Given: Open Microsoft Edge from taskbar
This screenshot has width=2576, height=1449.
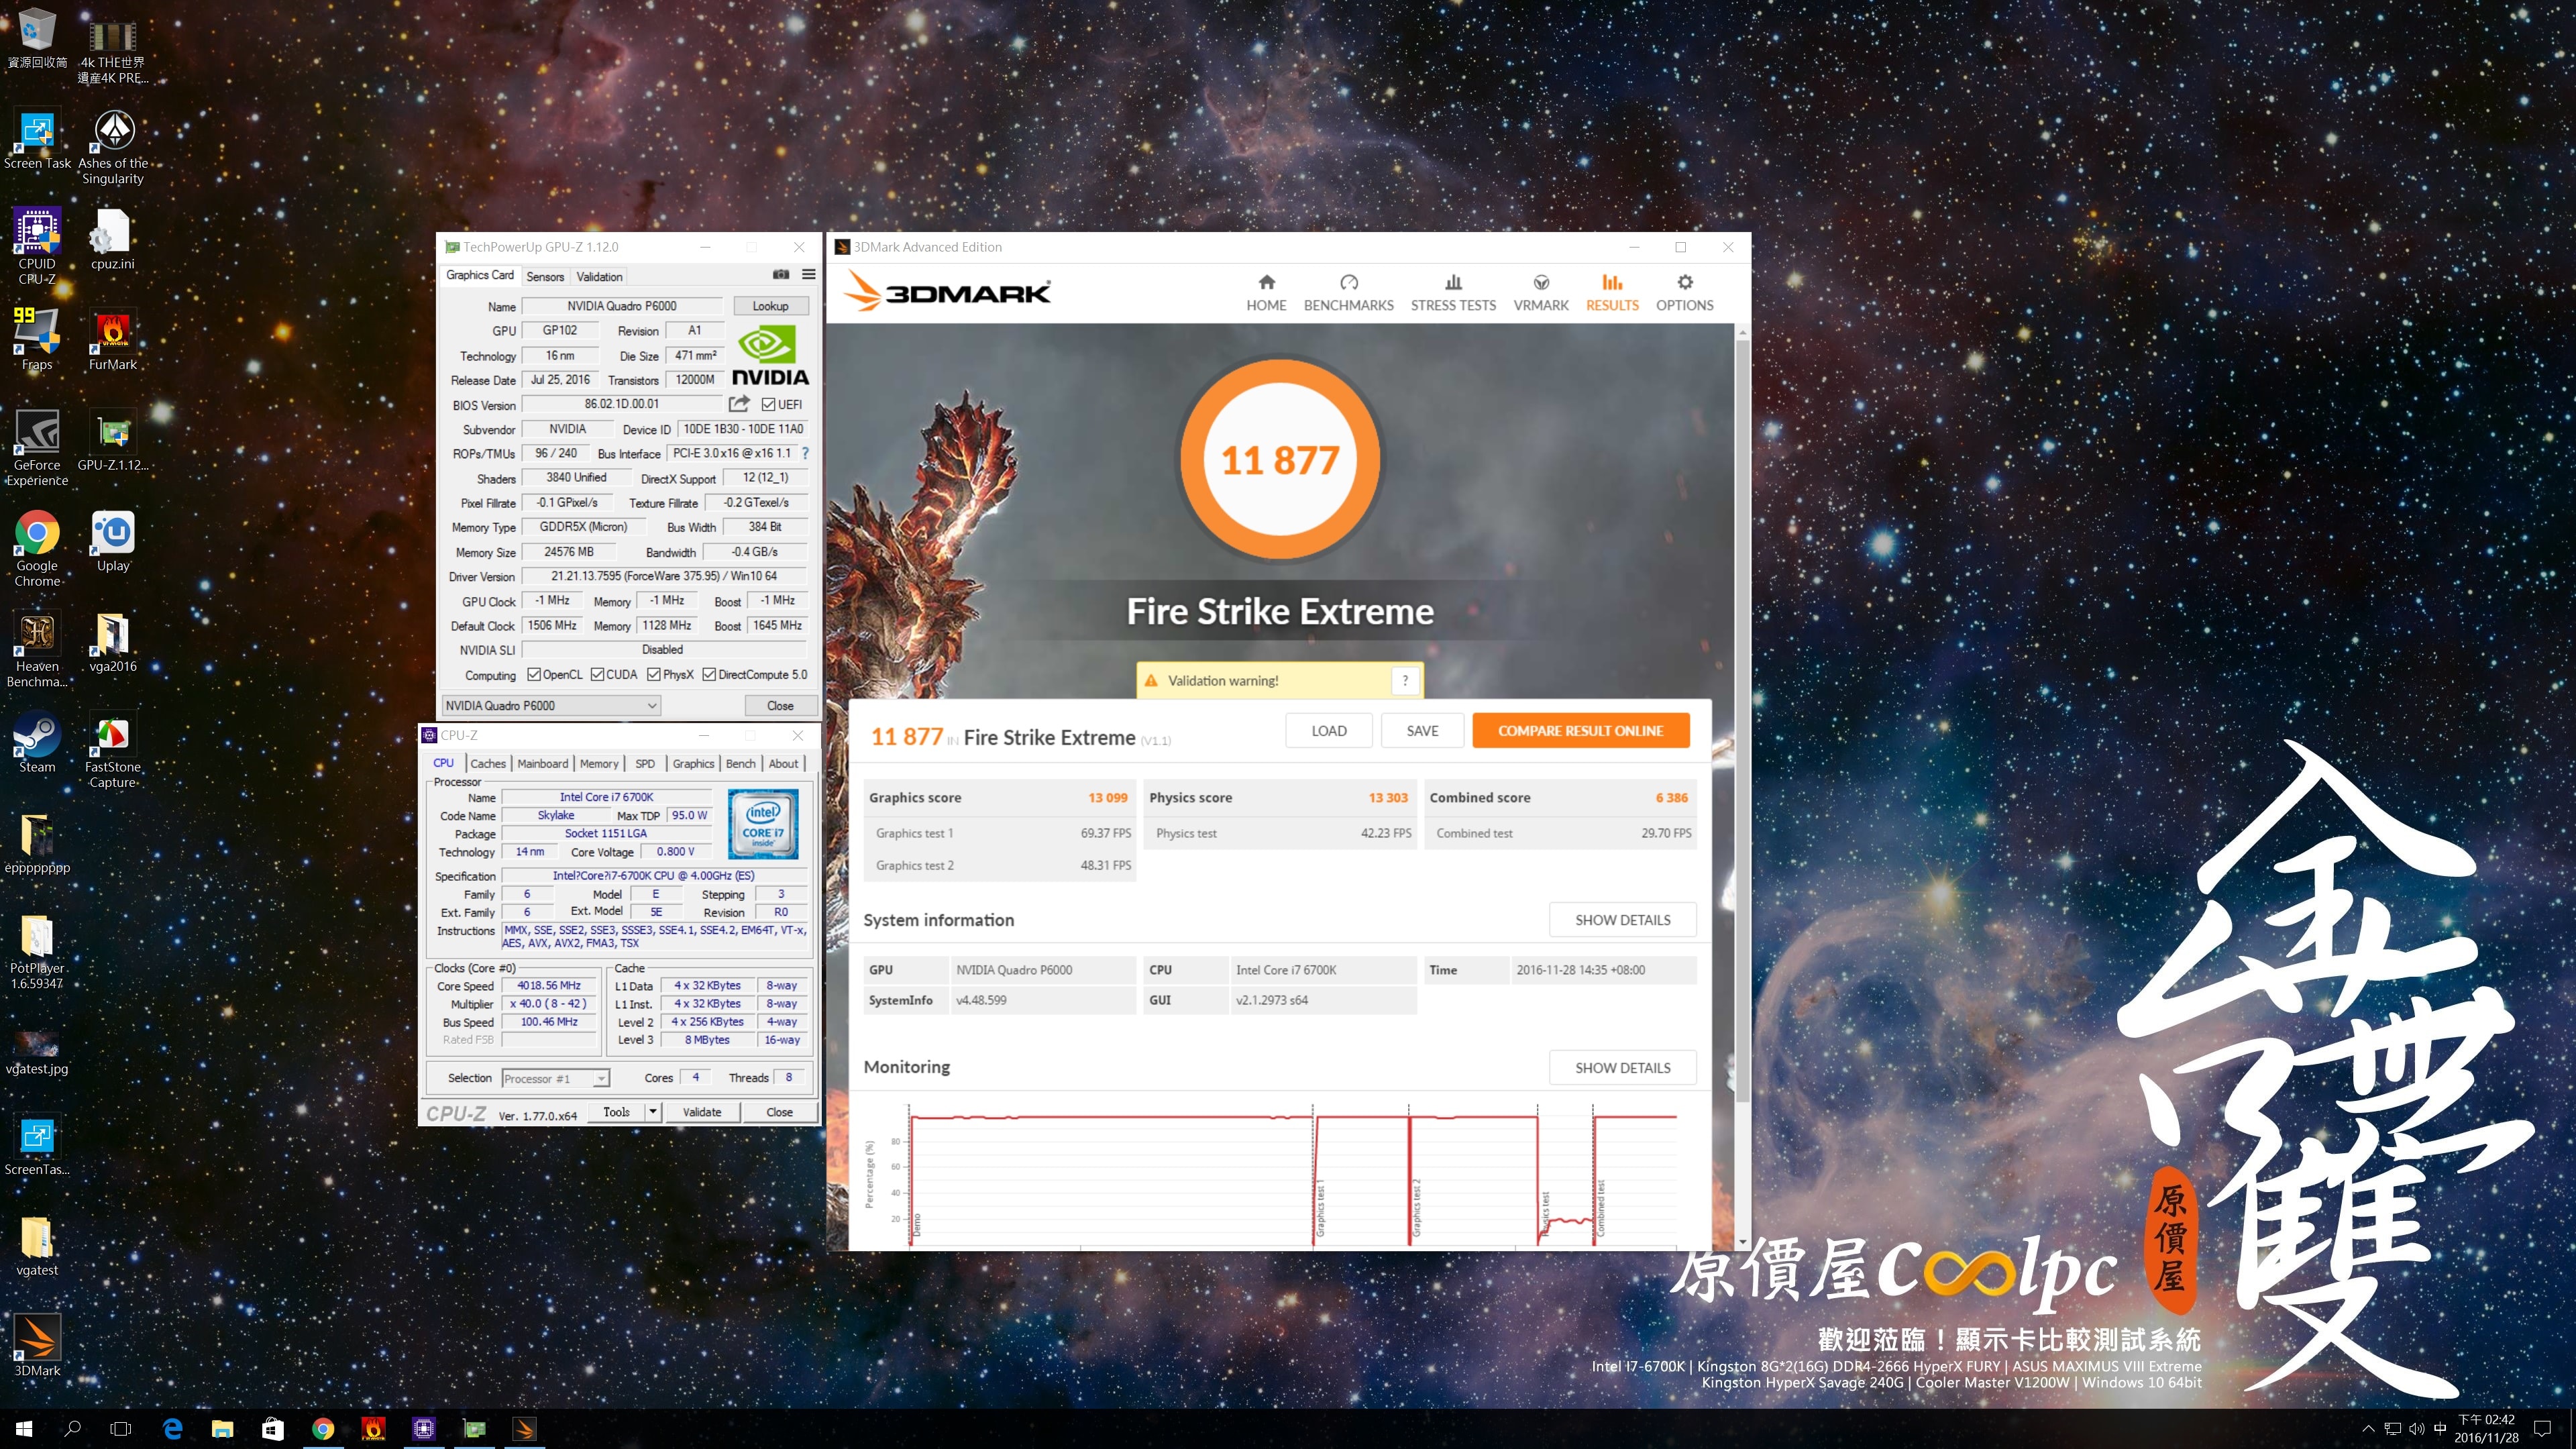Looking at the screenshot, I should point(172,1428).
